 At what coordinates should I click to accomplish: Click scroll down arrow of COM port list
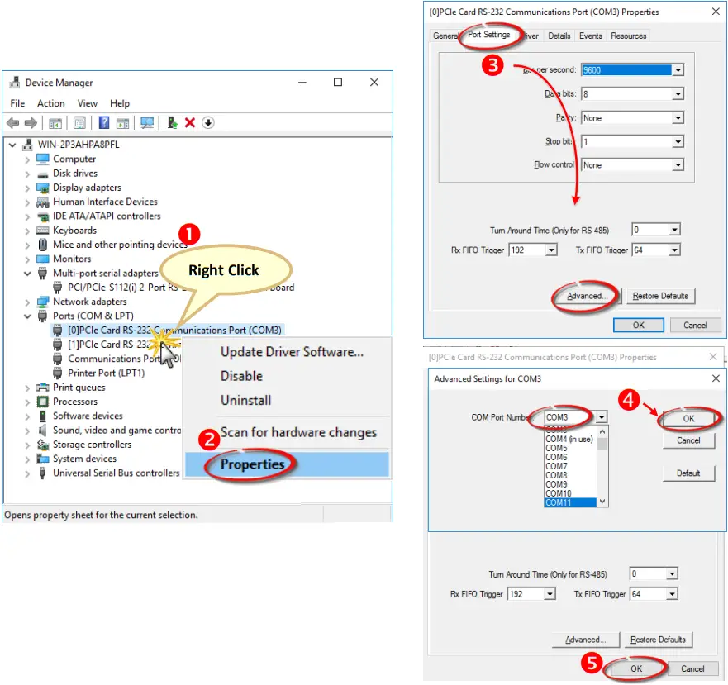click(602, 502)
